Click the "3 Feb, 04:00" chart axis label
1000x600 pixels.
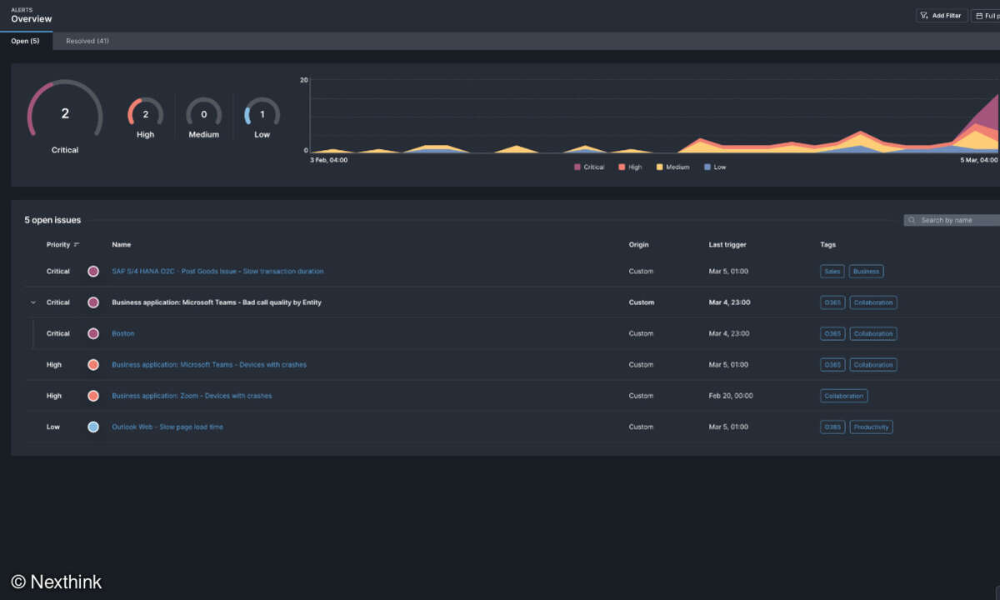click(329, 160)
